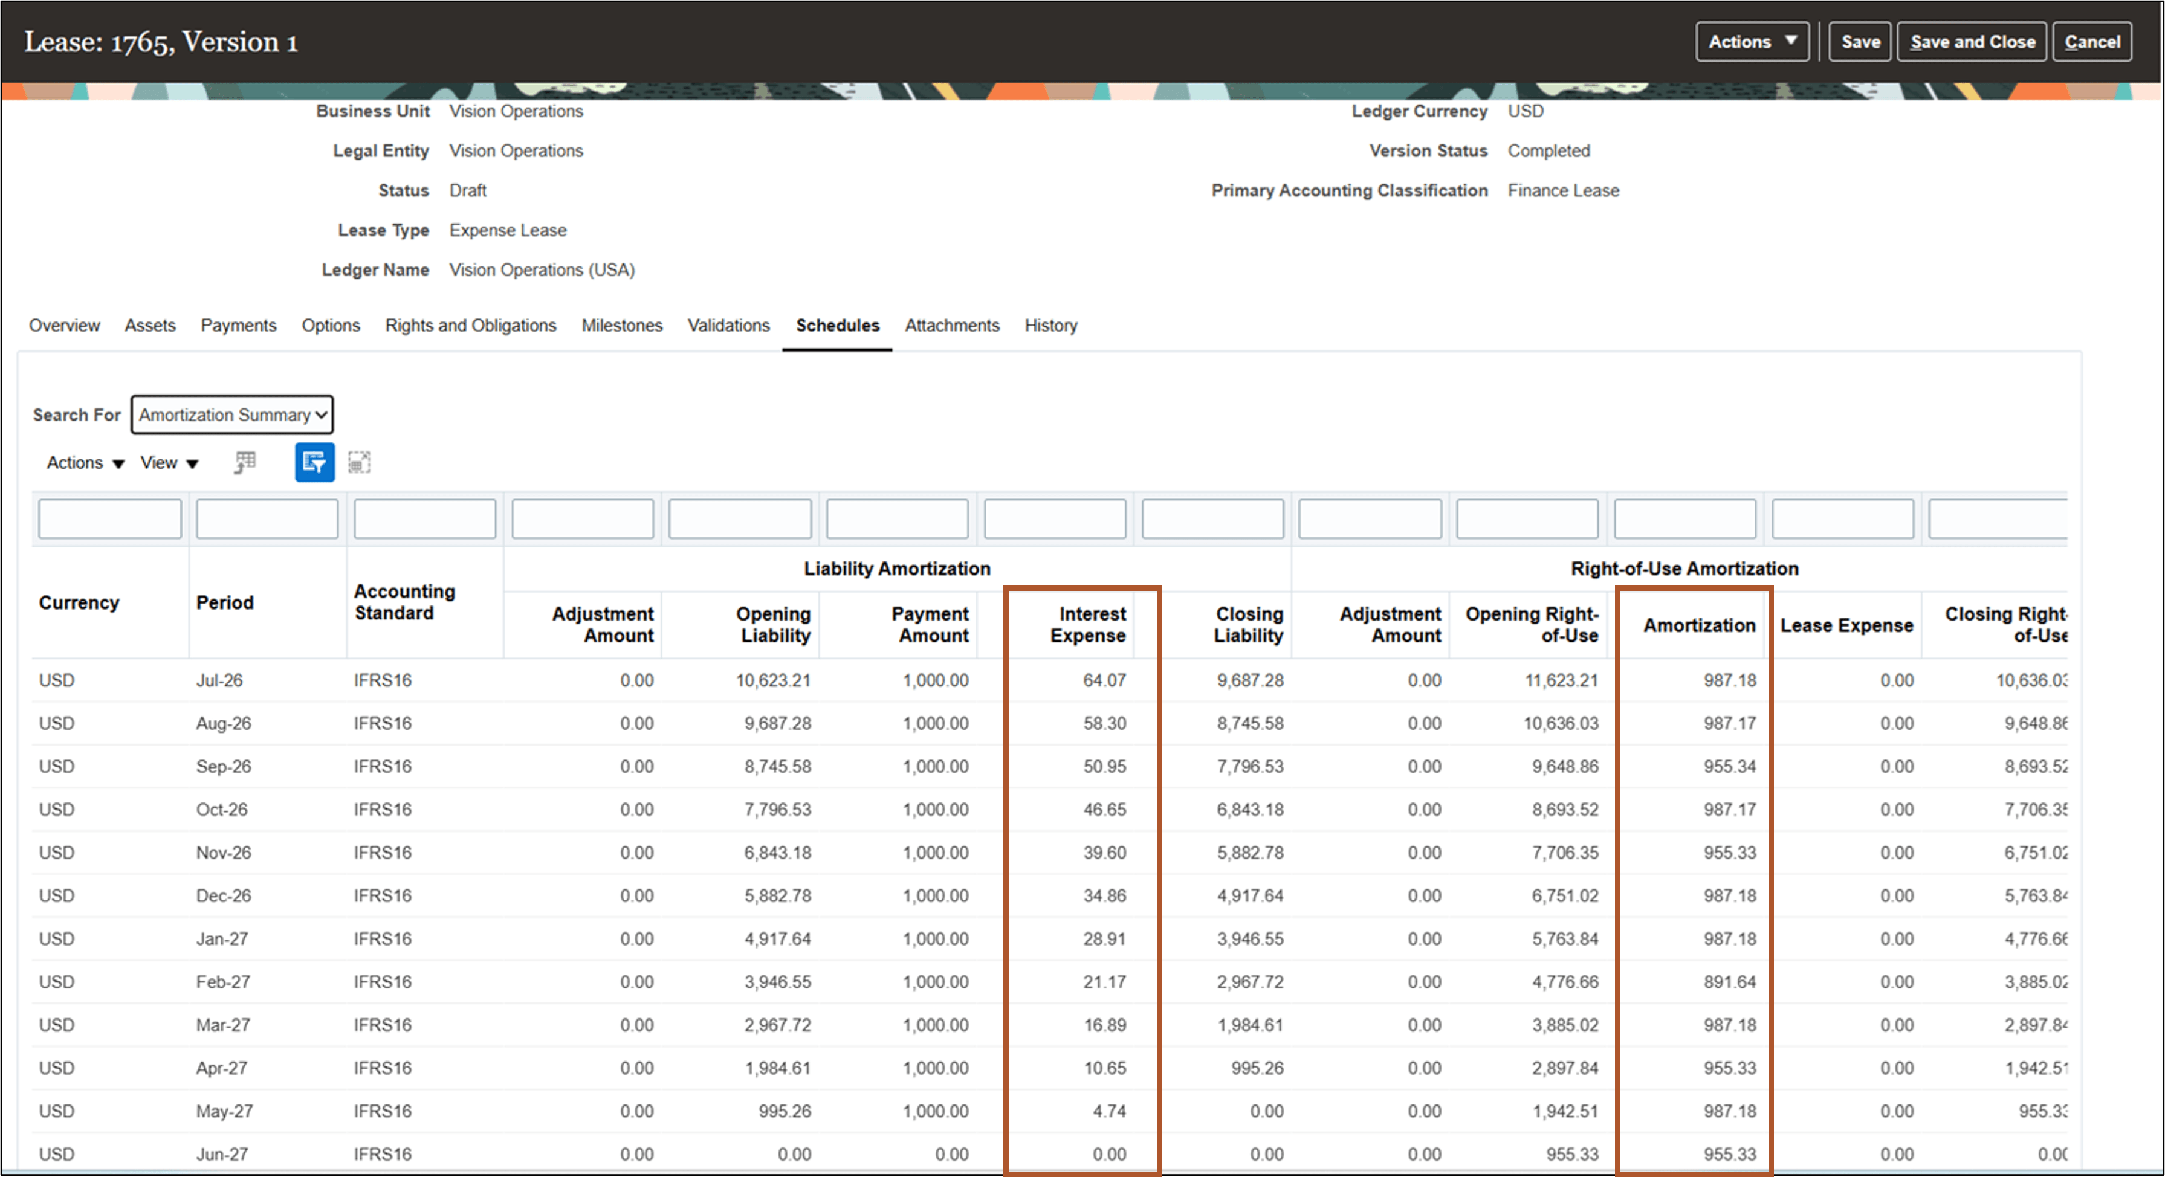Click the Right-of-Use Amortization group header

1684,569
